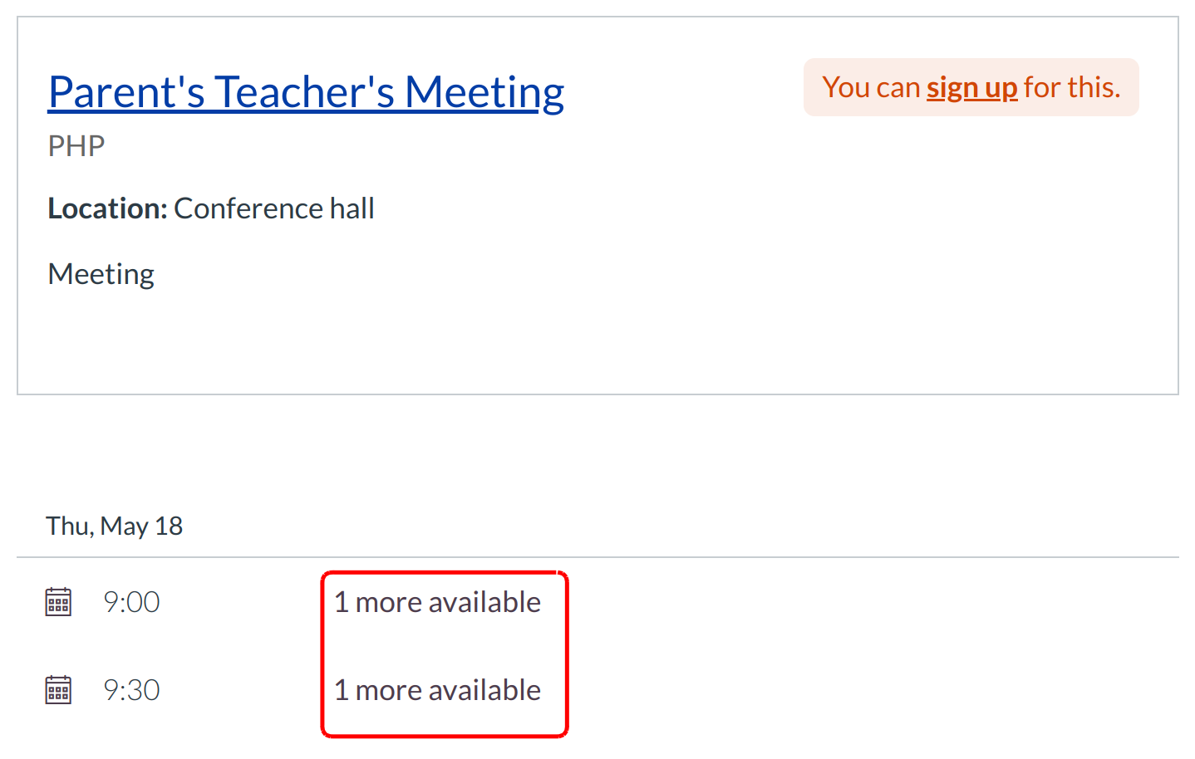Screen dimensions: 1195x759
Task: Click '1 more available' for the 9:30 slot
Action: [437, 690]
